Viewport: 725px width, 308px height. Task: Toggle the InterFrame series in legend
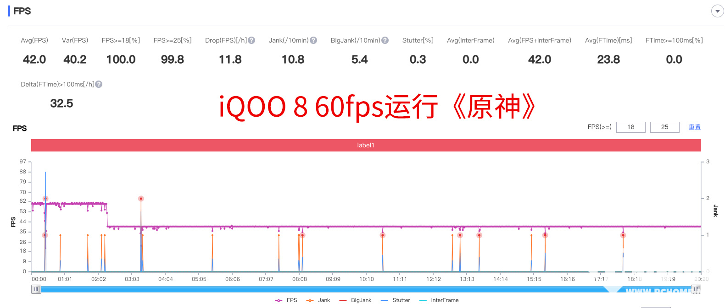[439, 300]
